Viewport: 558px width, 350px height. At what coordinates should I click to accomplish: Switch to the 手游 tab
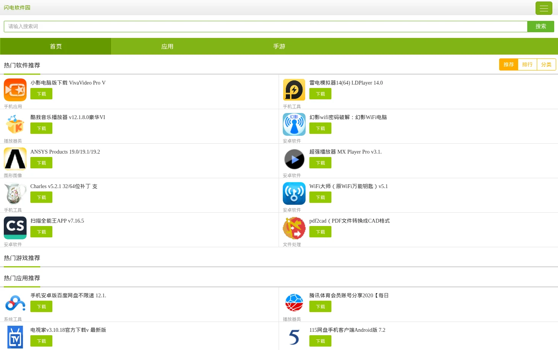pyautogui.click(x=279, y=46)
